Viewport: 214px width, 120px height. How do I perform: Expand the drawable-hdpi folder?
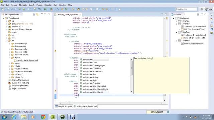pyautogui.click(x=10, y=44)
